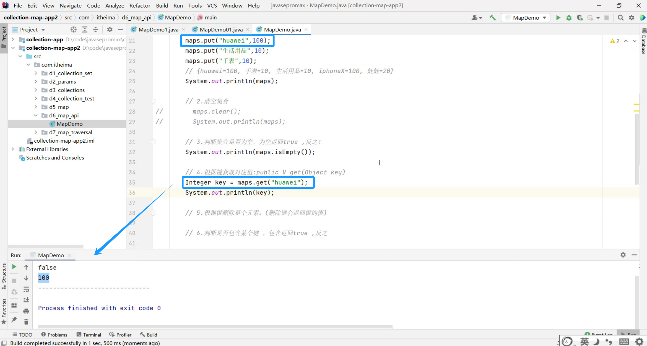Click the console horizontal scrollbar

(215, 327)
